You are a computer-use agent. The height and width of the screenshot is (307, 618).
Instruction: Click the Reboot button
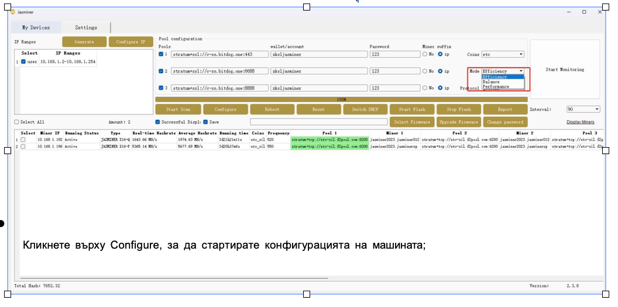point(272,109)
